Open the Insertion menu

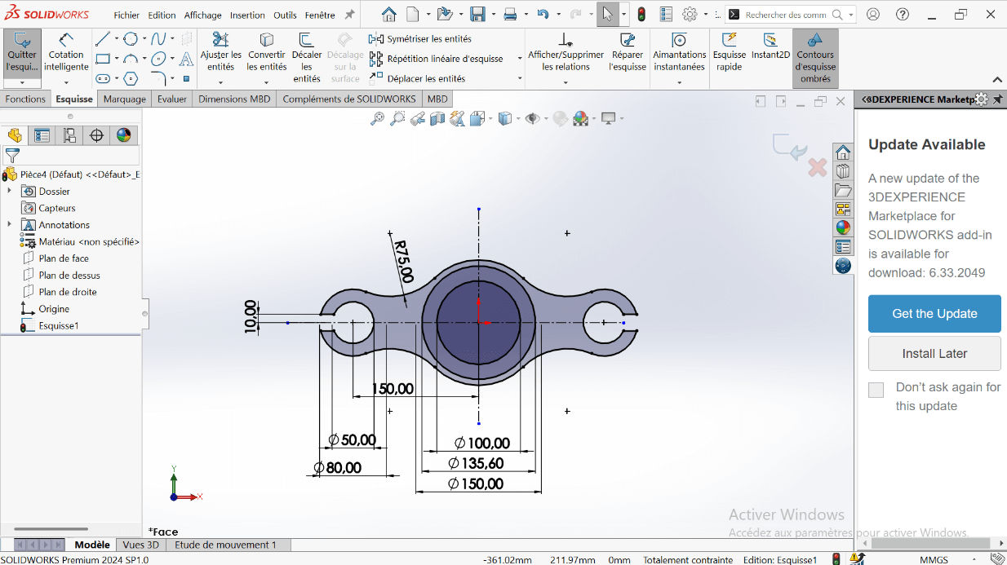(247, 15)
